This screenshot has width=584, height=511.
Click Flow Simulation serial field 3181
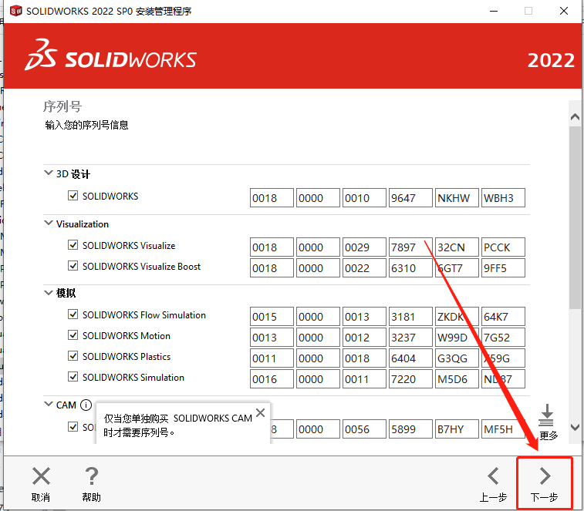point(410,316)
